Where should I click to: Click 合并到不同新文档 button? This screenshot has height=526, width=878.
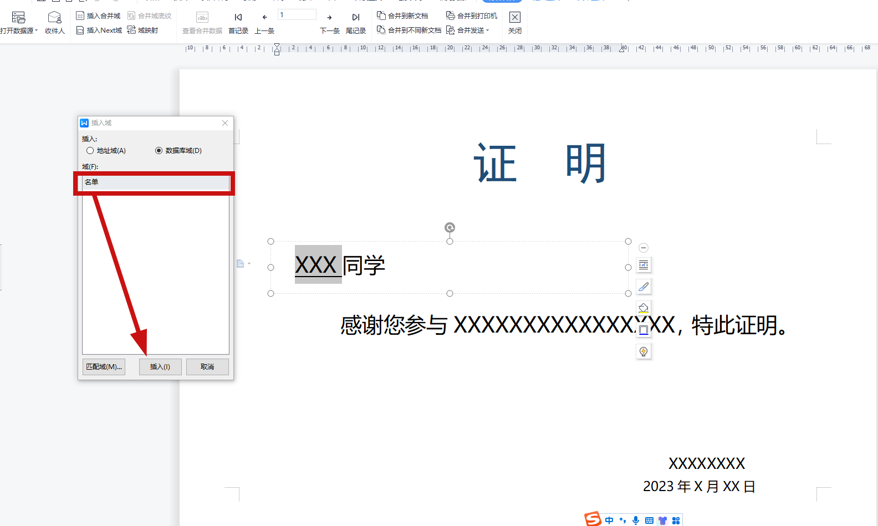(x=409, y=30)
